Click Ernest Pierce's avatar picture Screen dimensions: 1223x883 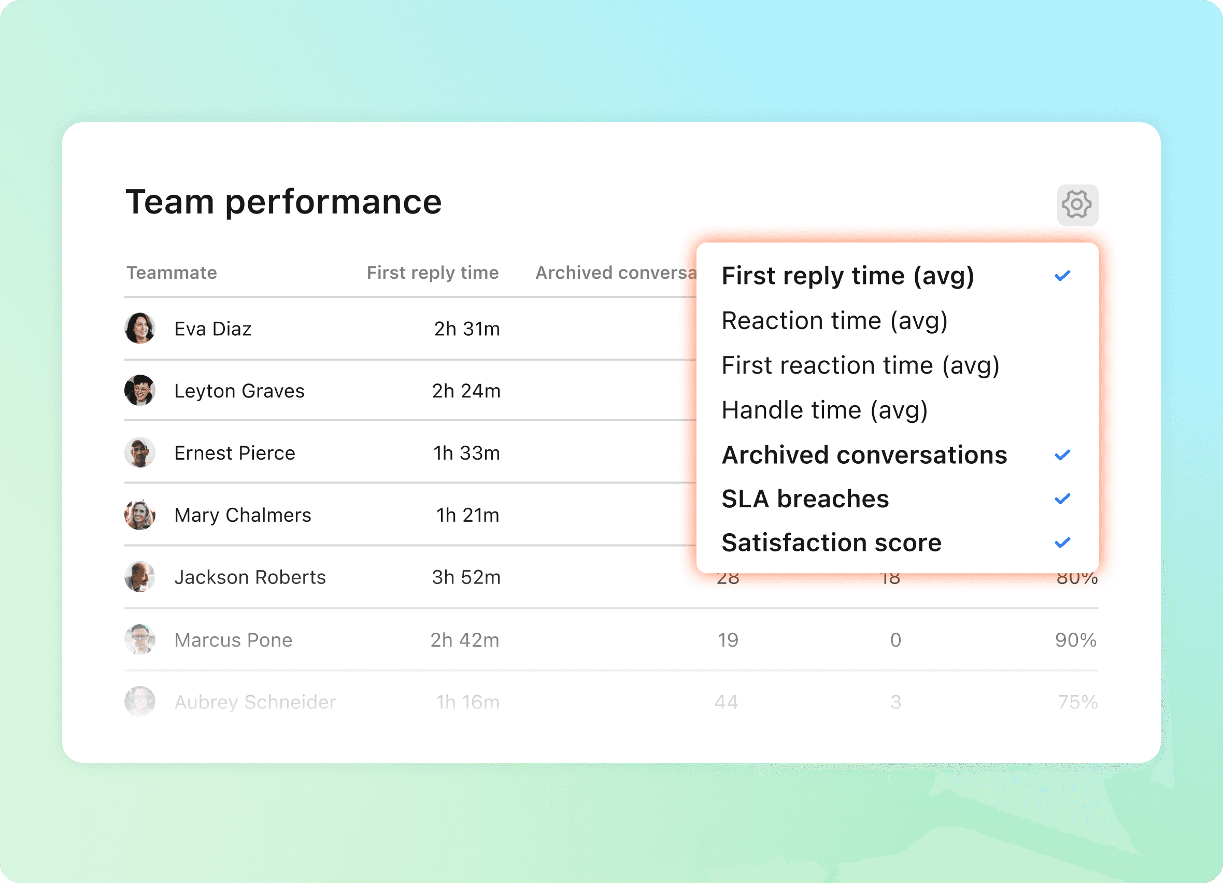click(x=140, y=452)
